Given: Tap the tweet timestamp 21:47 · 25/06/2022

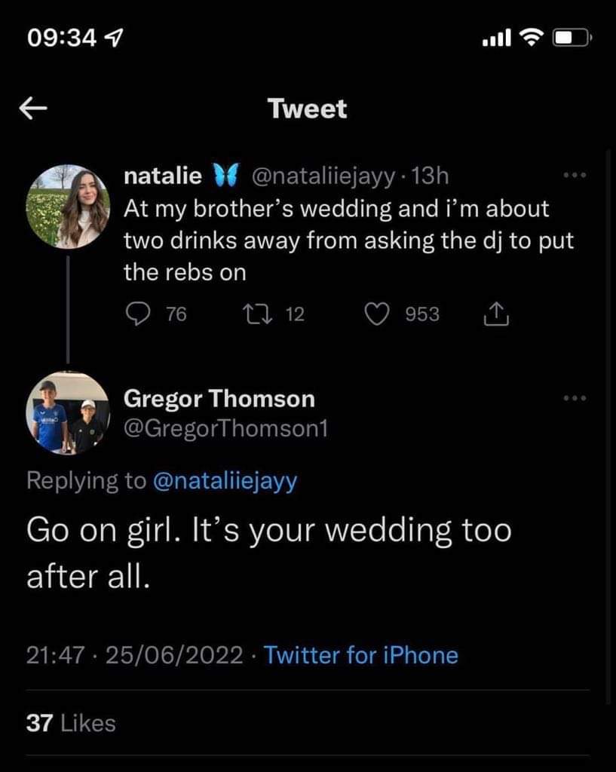Looking at the screenshot, I should point(134,654).
